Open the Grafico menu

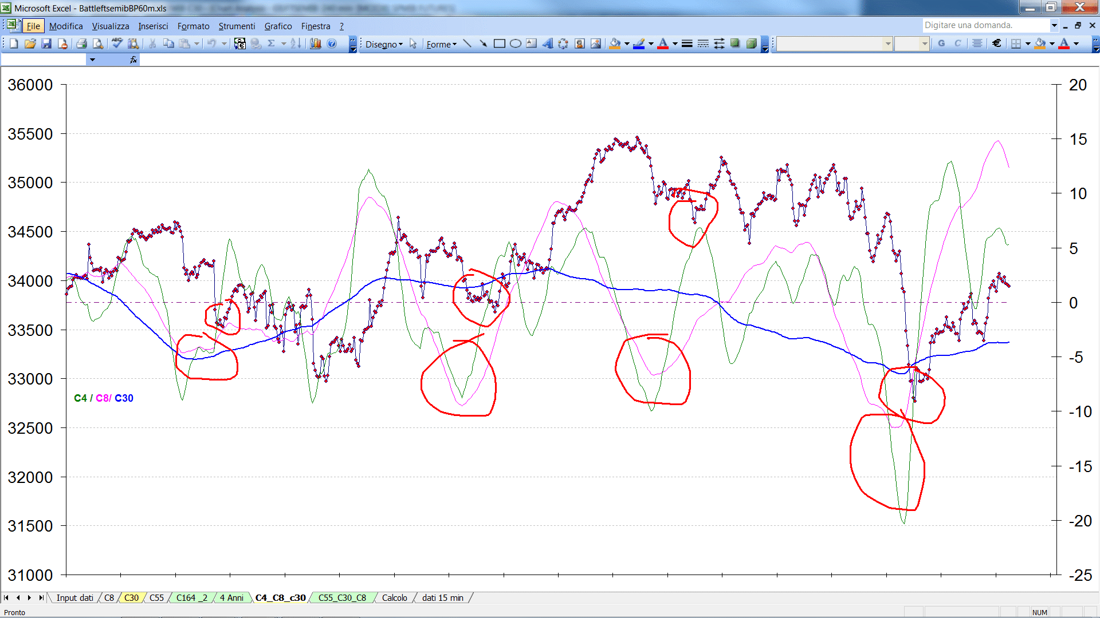278,26
